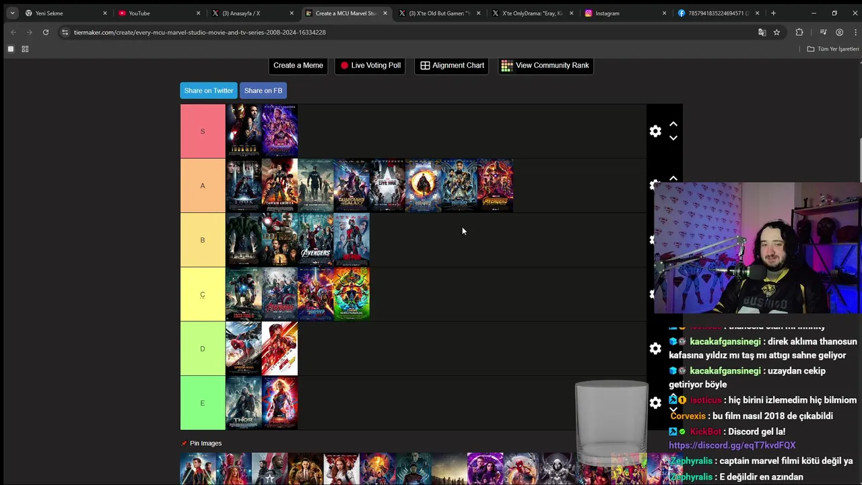Viewport: 862px width, 485px height.
Task: Select the light-orange B tier label
Action: [203, 240]
